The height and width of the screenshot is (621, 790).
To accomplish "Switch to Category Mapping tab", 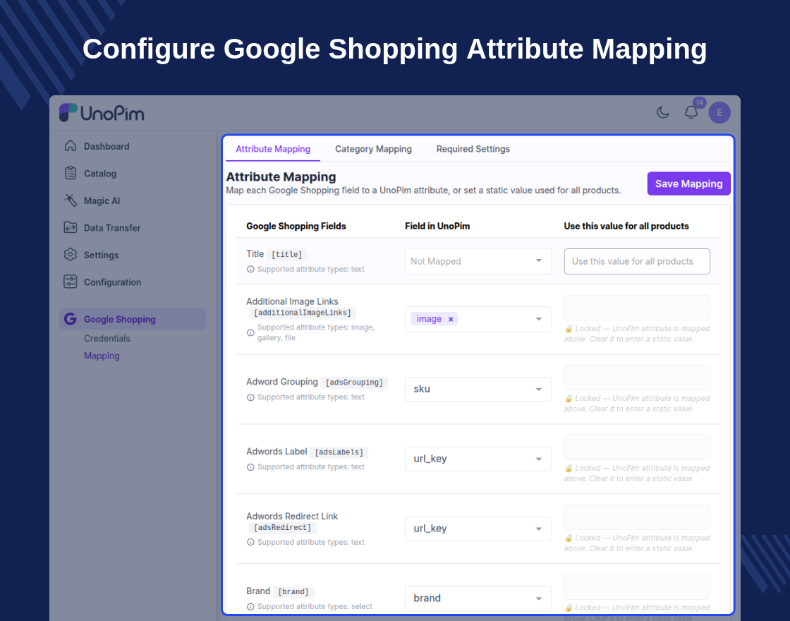I will tap(373, 149).
